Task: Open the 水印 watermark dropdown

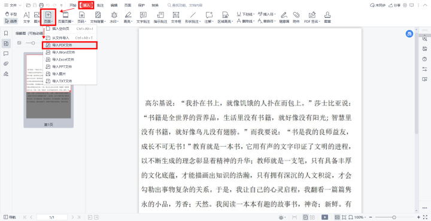Action: tap(114, 17)
